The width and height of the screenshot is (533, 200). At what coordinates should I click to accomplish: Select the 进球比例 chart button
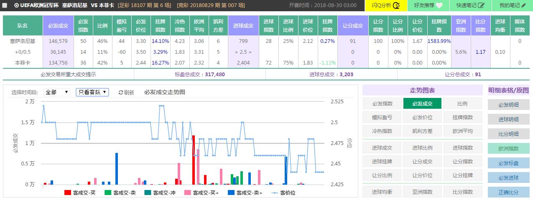click(x=422, y=148)
